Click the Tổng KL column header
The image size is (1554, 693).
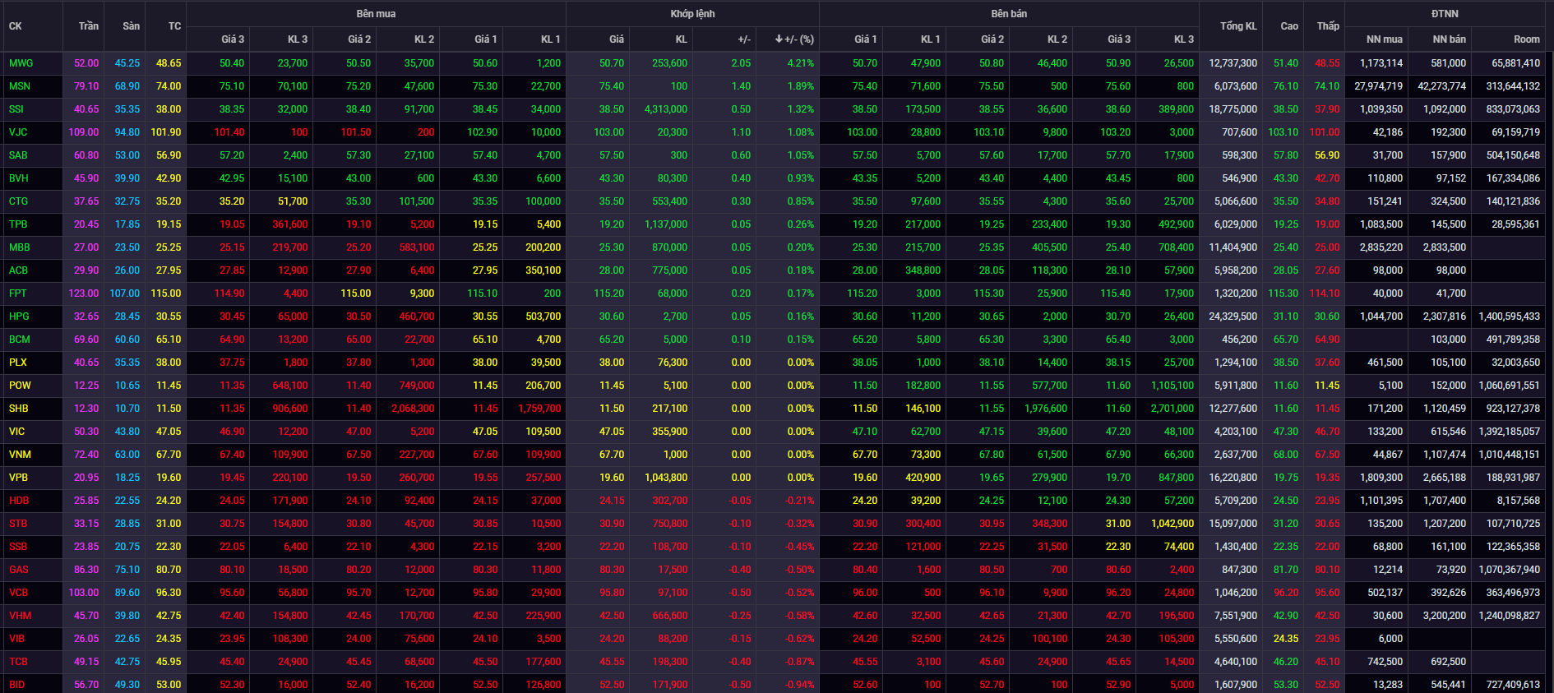[x=1238, y=26]
